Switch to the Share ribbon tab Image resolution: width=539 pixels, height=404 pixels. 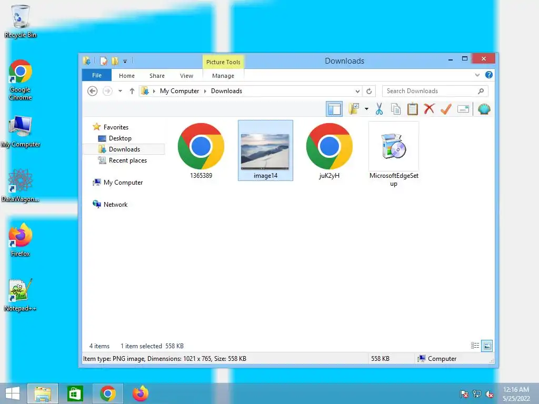click(157, 76)
